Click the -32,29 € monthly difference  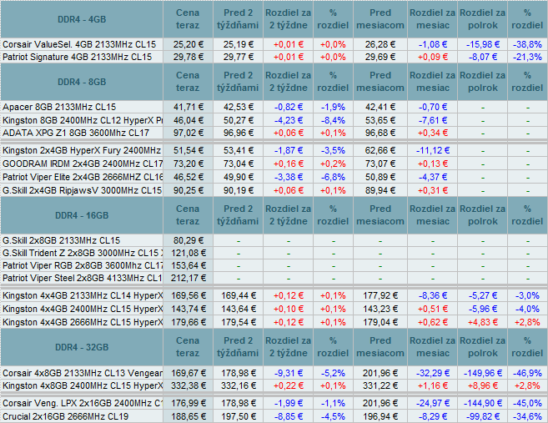(433, 373)
